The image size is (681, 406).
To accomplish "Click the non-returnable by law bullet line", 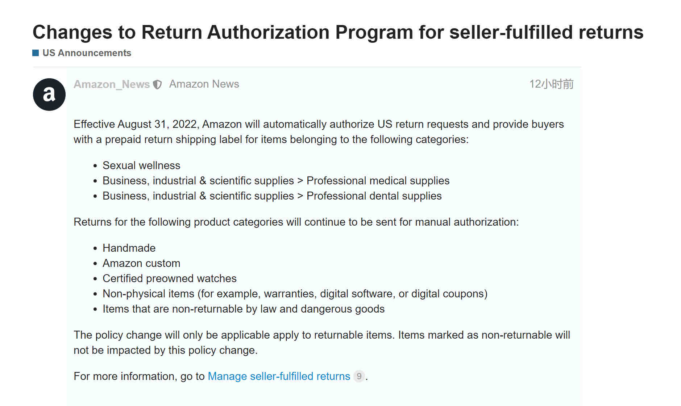I will [x=244, y=309].
